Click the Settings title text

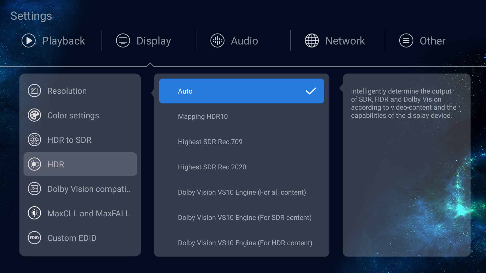[31, 16]
